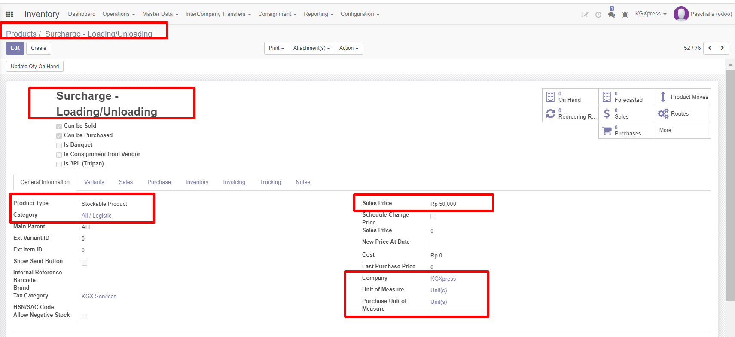Open Routes gears icon
735x337 pixels.
point(663,113)
